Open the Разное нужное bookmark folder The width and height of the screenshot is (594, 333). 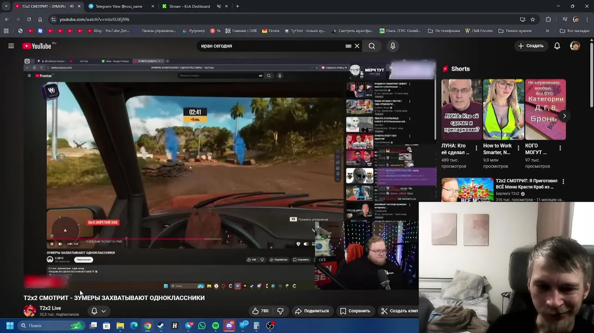[x=515, y=31]
